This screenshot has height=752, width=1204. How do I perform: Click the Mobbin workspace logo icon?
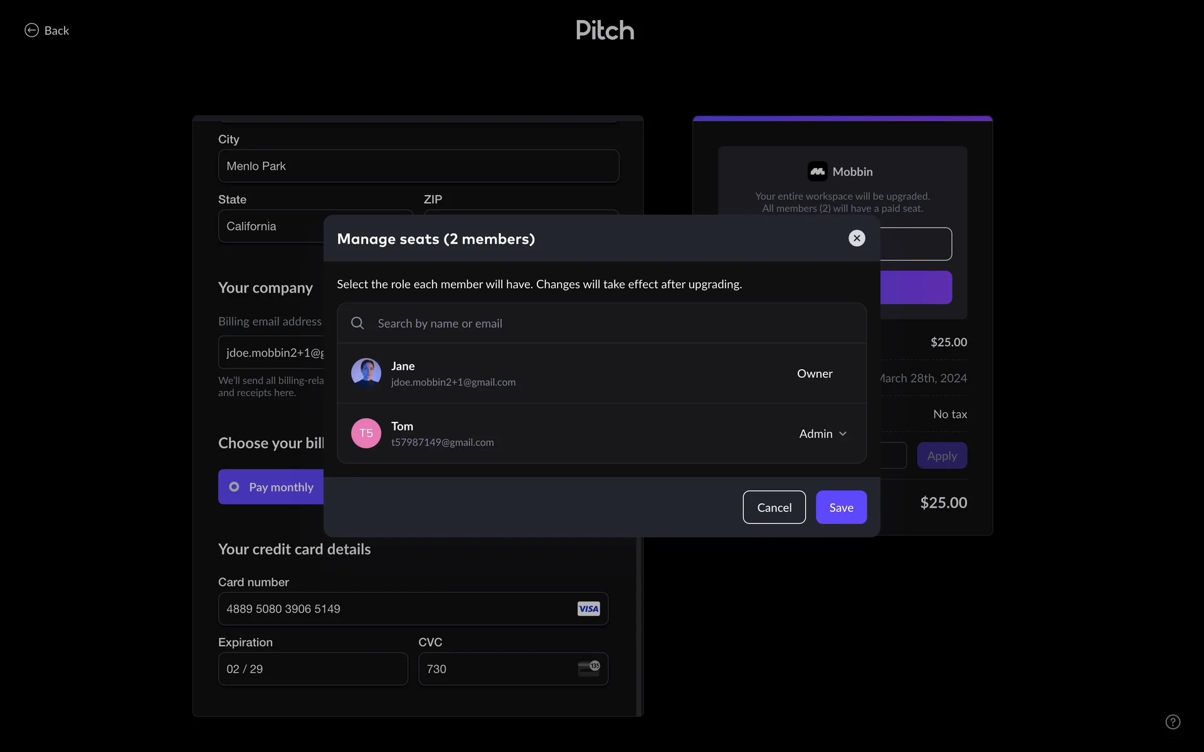[817, 172]
